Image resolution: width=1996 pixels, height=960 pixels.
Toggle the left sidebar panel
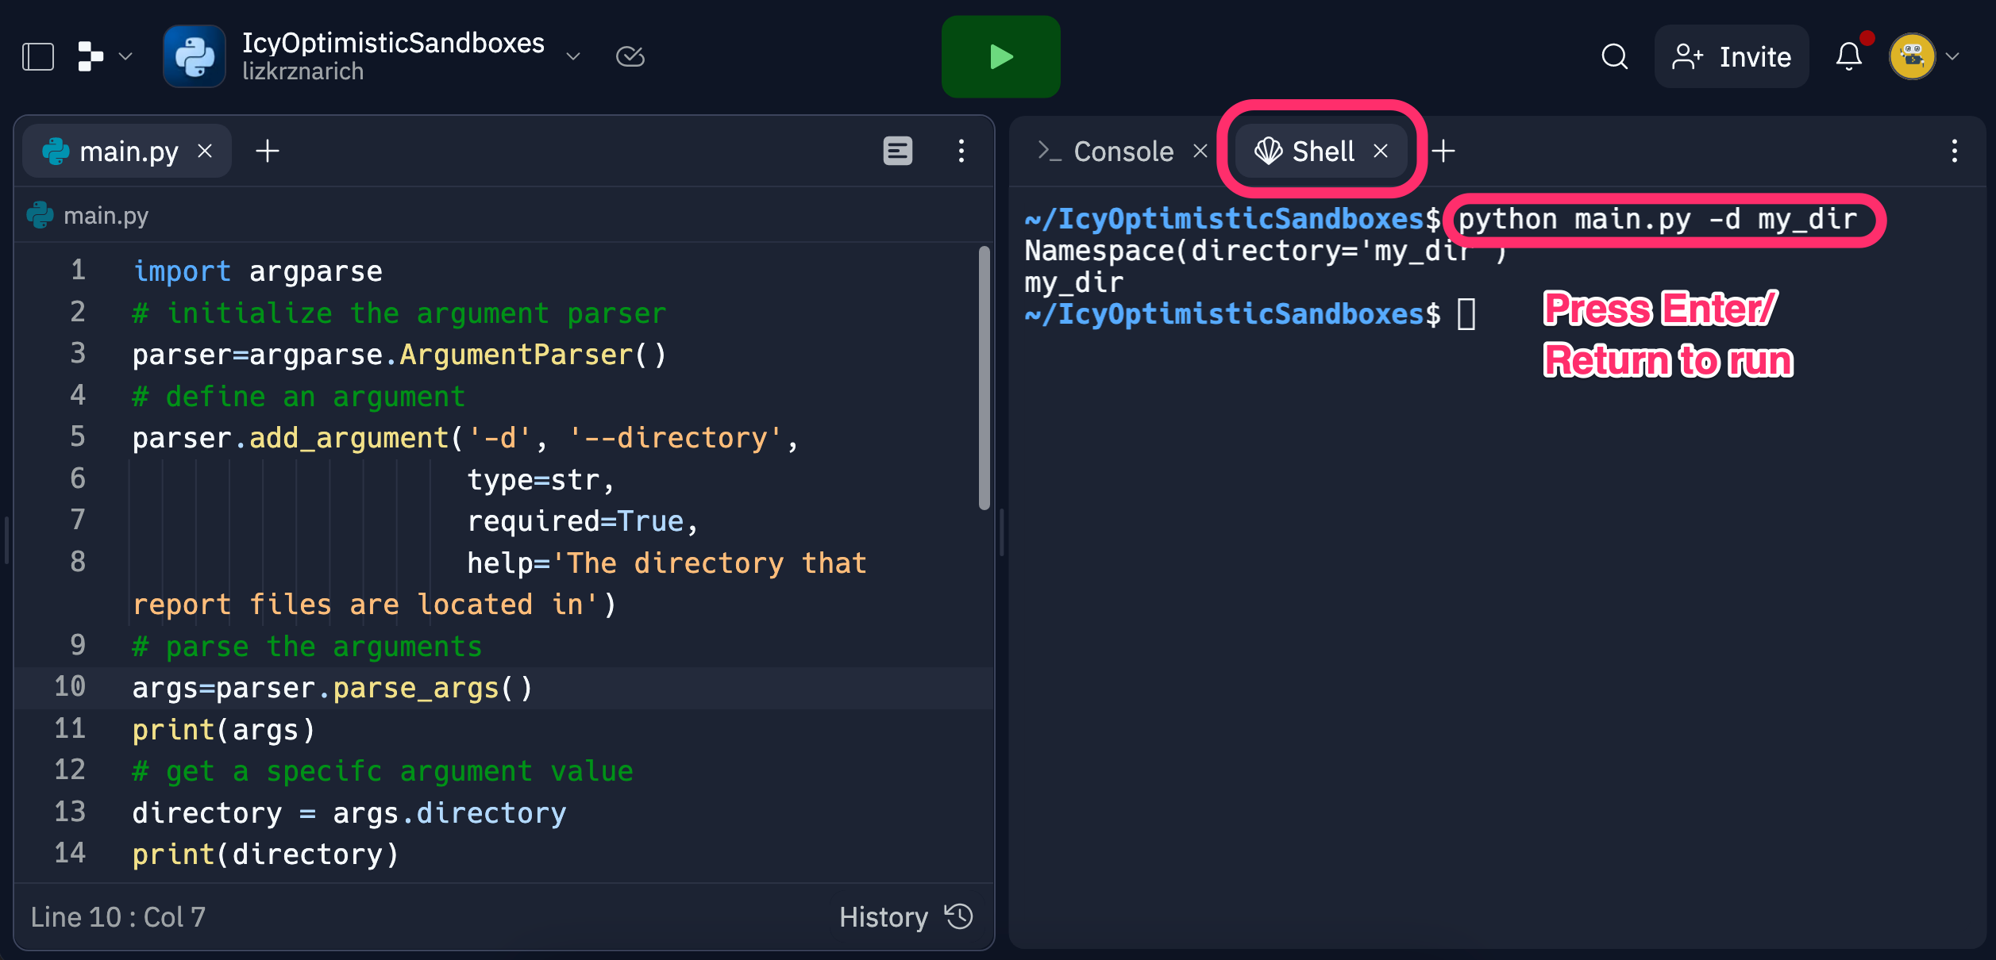click(x=37, y=57)
